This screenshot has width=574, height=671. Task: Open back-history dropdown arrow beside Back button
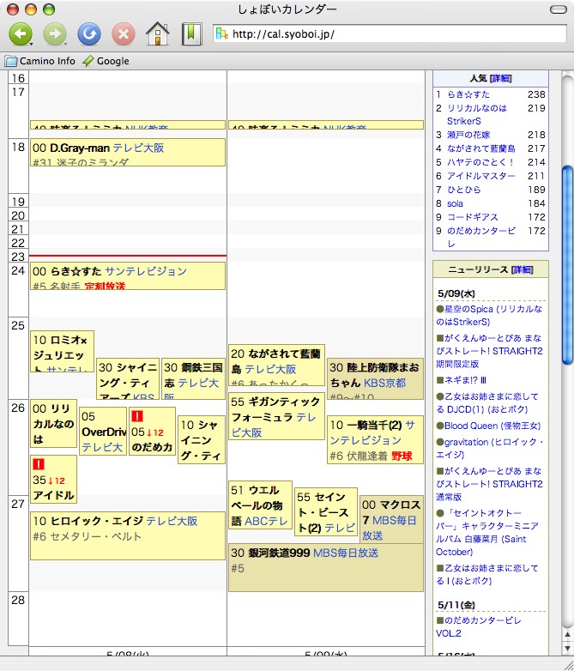pos(32,44)
